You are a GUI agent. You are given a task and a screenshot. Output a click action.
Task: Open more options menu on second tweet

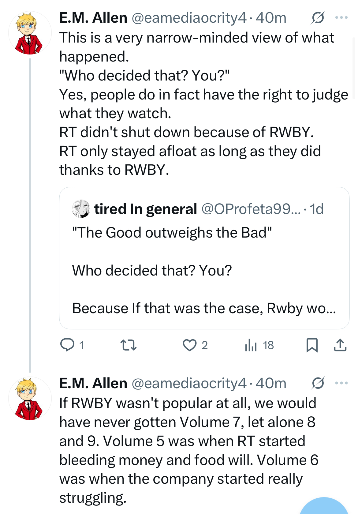coord(341,383)
